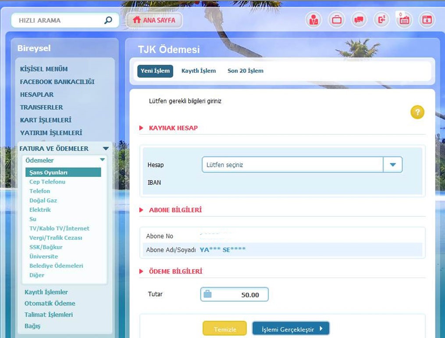The height and width of the screenshot is (338, 445).
Task: Open the chat messages icon
Action: click(x=359, y=20)
